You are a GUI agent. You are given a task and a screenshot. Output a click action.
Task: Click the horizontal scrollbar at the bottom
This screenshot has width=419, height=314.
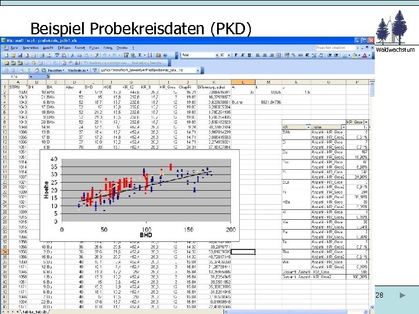click(x=296, y=312)
